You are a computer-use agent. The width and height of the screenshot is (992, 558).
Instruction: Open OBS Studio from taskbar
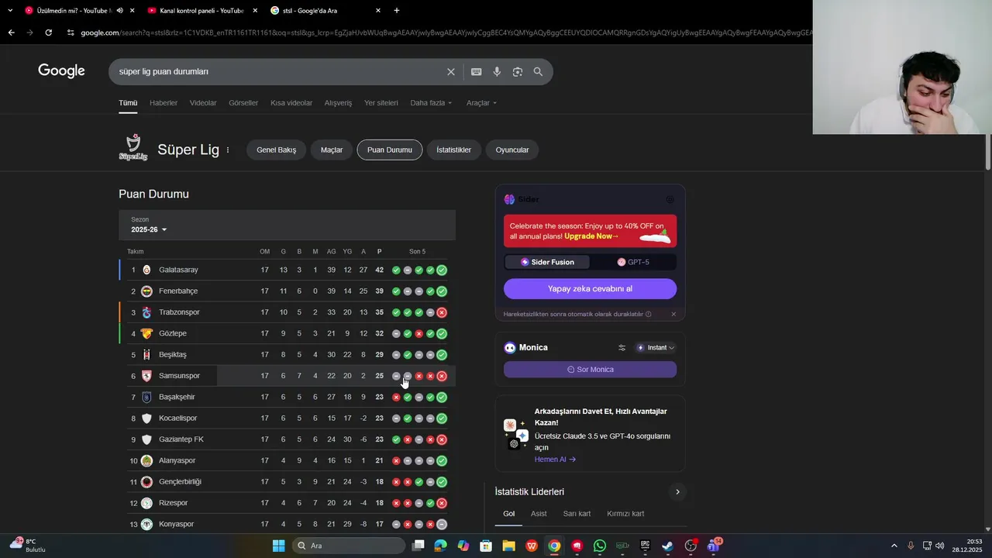[691, 546]
